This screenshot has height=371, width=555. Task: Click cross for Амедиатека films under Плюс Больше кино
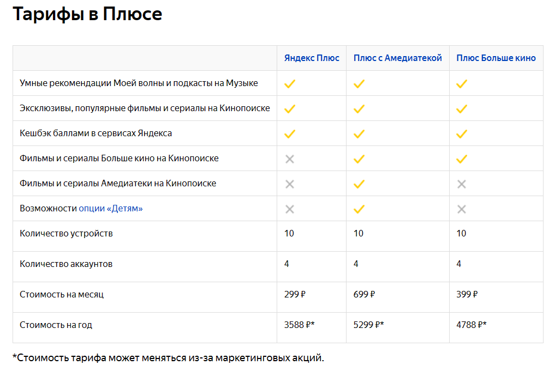pyautogui.click(x=462, y=184)
